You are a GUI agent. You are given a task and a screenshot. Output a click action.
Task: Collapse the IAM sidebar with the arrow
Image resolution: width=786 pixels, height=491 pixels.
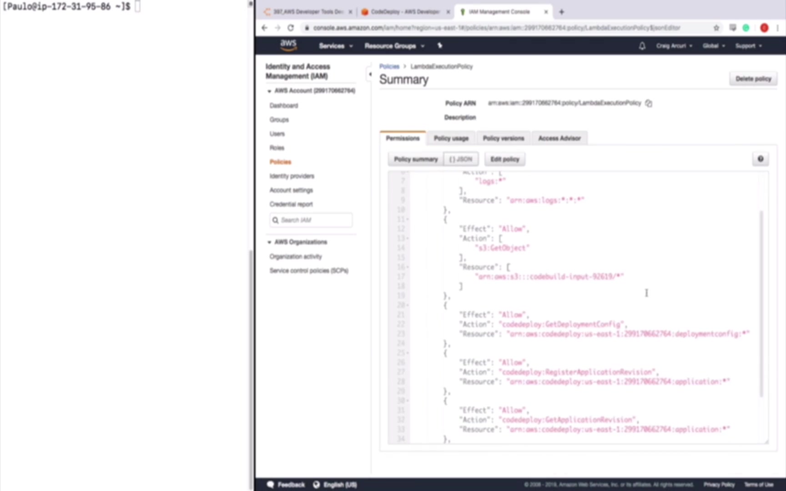coord(370,74)
